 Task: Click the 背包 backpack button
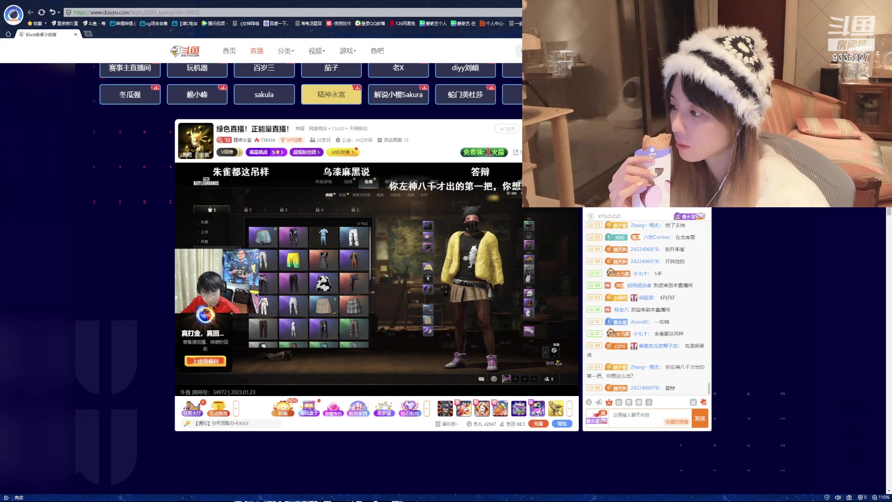point(562,424)
